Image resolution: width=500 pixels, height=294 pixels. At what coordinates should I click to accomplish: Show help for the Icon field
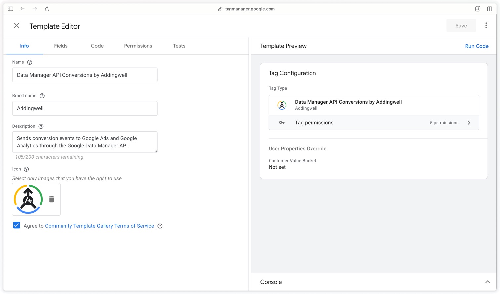click(x=26, y=169)
